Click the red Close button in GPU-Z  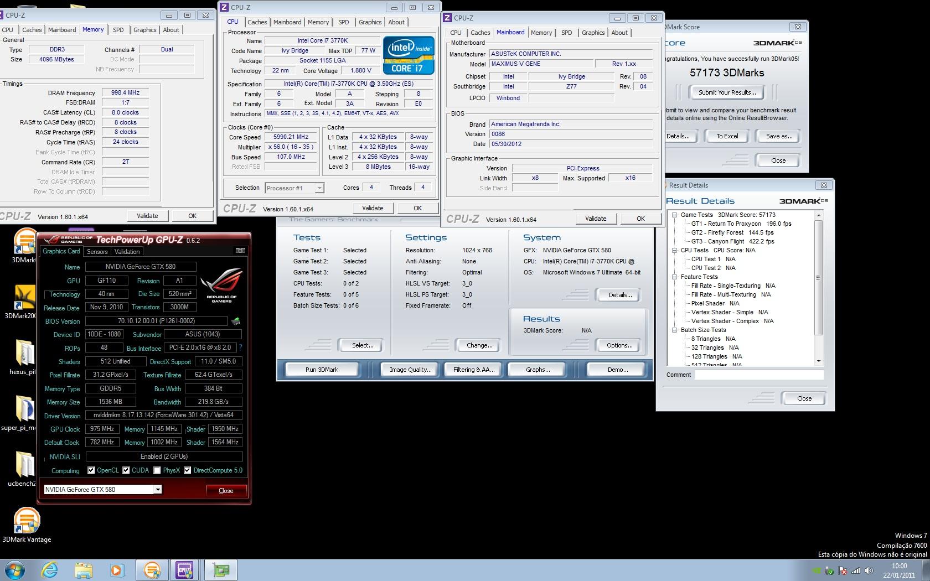[226, 491]
